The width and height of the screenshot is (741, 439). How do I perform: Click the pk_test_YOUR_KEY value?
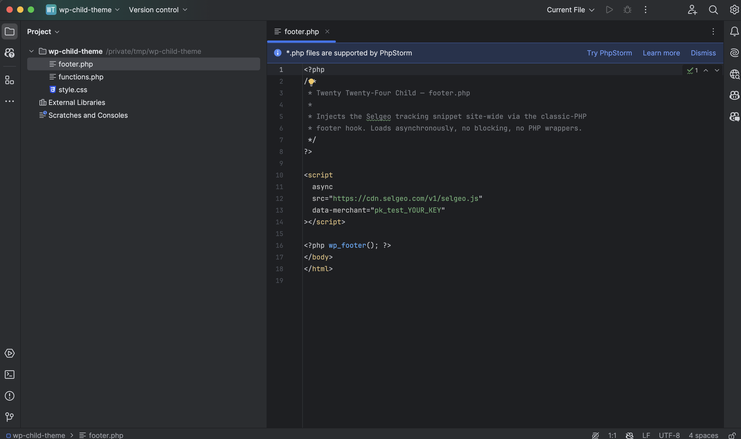click(408, 210)
